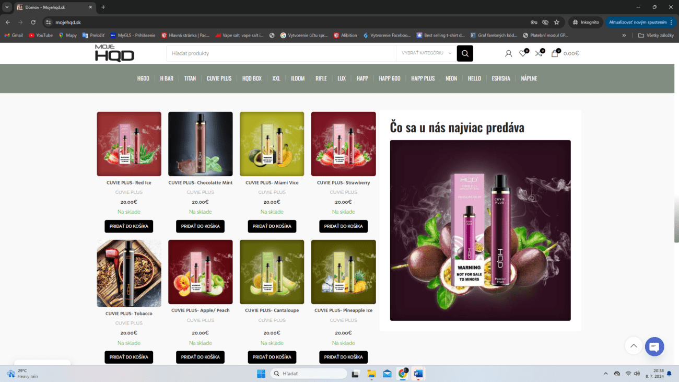The image size is (679, 382).
Task: Open the tab search dropdown arrow
Action: 7,7
